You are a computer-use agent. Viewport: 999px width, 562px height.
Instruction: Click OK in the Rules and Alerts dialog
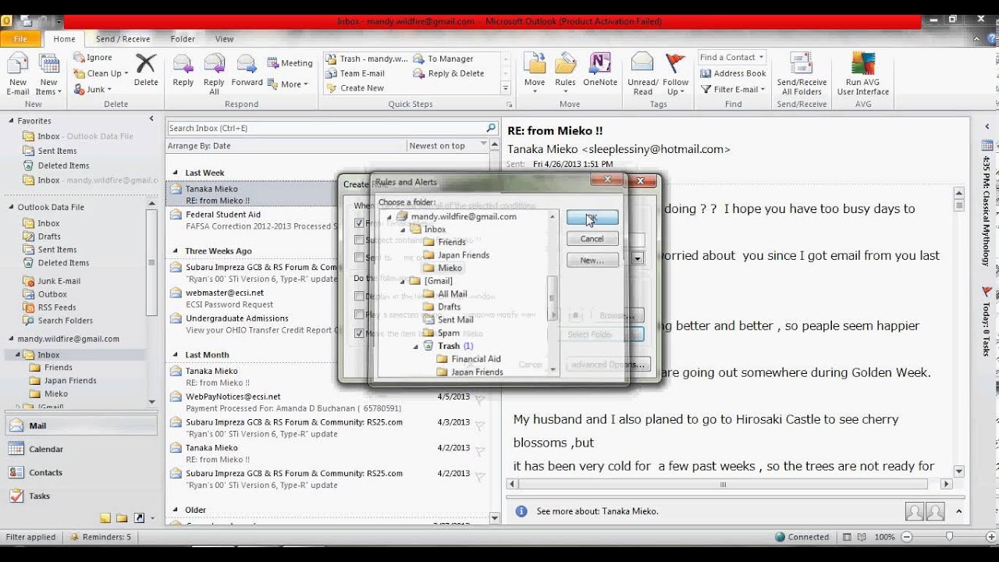point(592,218)
